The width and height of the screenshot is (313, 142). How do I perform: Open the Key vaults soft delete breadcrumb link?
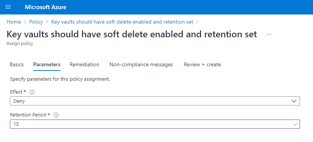[122, 22]
